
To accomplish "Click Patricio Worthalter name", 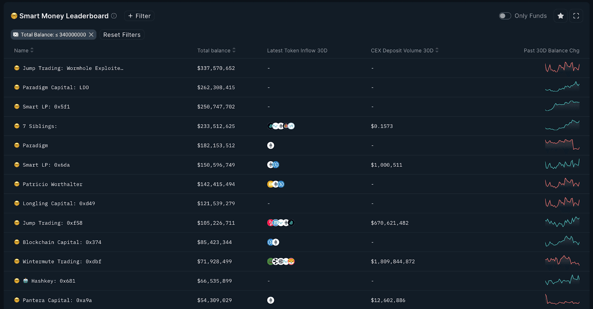I will click(53, 184).
